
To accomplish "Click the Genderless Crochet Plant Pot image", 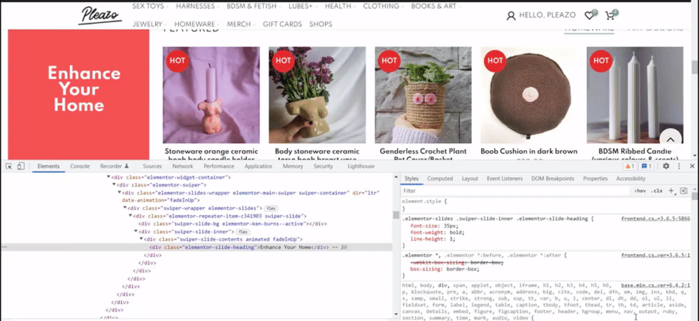I will pos(423,95).
